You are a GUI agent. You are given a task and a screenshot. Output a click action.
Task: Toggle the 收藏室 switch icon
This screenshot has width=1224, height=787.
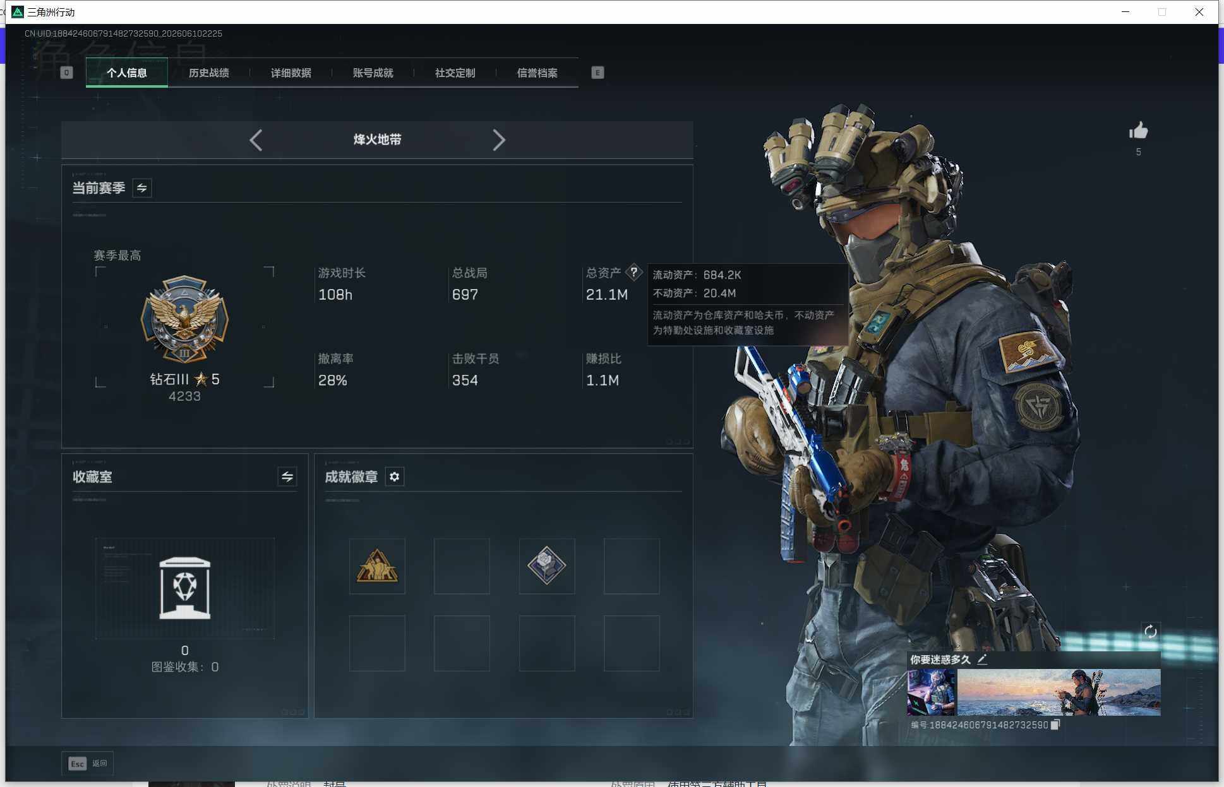click(x=287, y=476)
